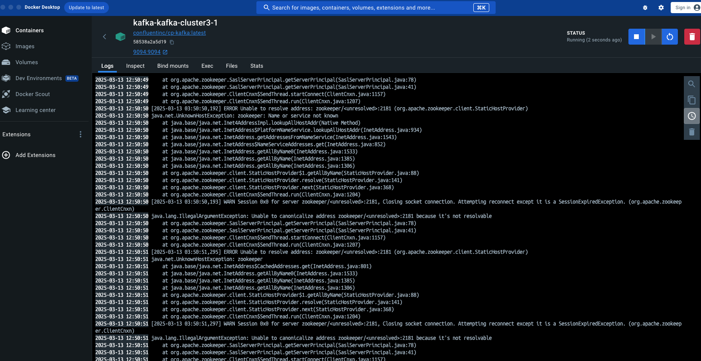The width and height of the screenshot is (701, 361).
Task: Click the Docker Desktop title text
Action: pos(42,7)
